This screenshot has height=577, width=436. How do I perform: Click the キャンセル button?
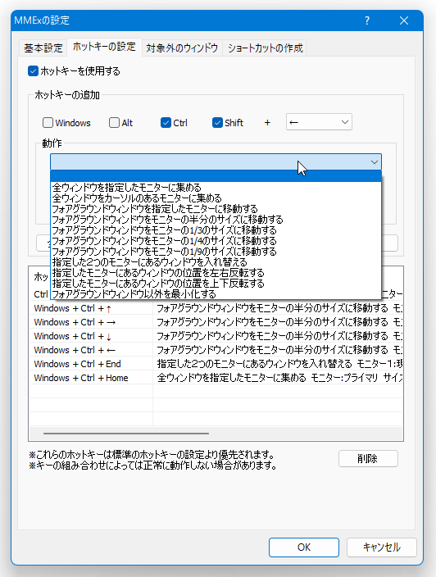(x=382, y=547)
